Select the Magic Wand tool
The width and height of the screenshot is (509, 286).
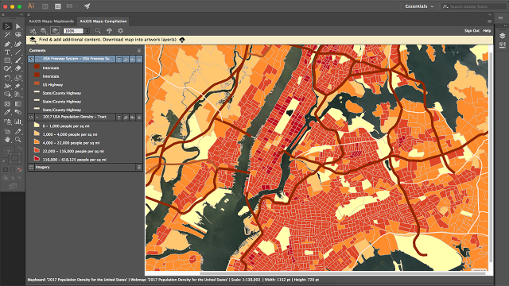pyautogui.click(x=7, y=35)
